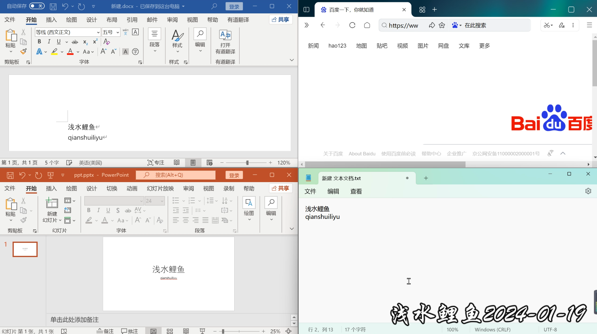Viewport: 597px width, 334px height.
Task: Adjust the Word zoom slider handle
Action: (x=247, y=162)
